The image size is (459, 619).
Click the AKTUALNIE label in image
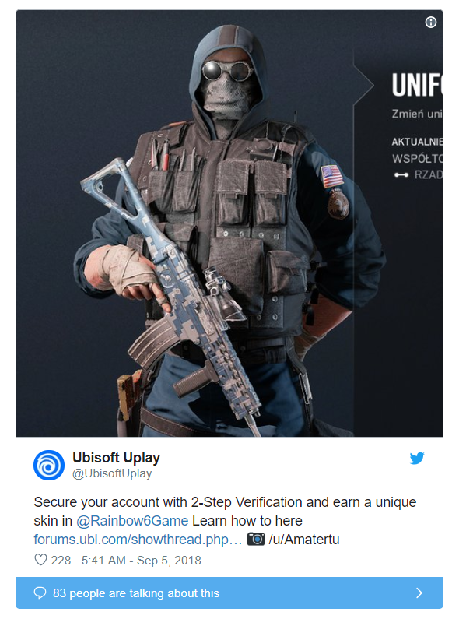tap(417, 142)
